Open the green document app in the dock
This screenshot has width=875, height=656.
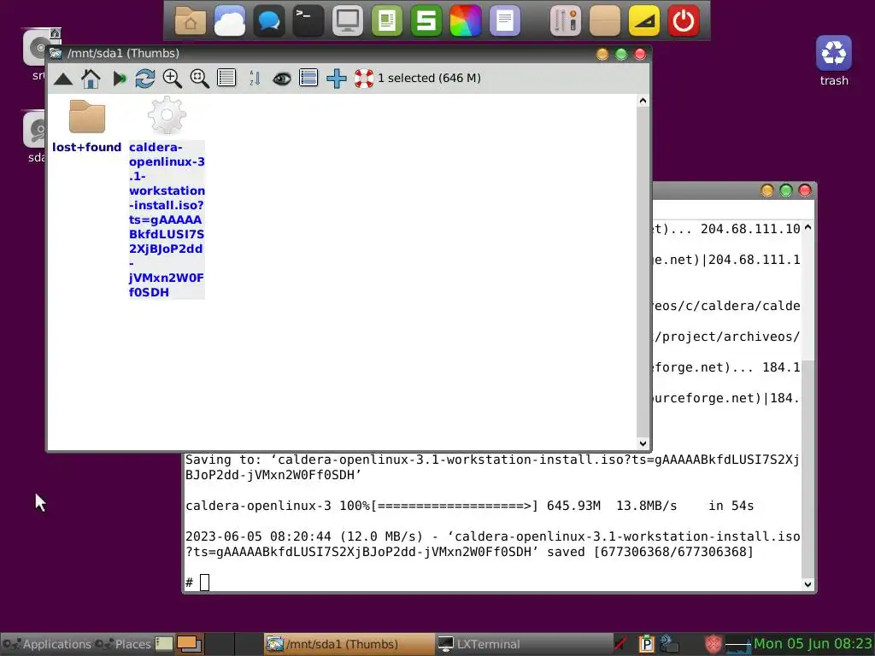[387, 21]
